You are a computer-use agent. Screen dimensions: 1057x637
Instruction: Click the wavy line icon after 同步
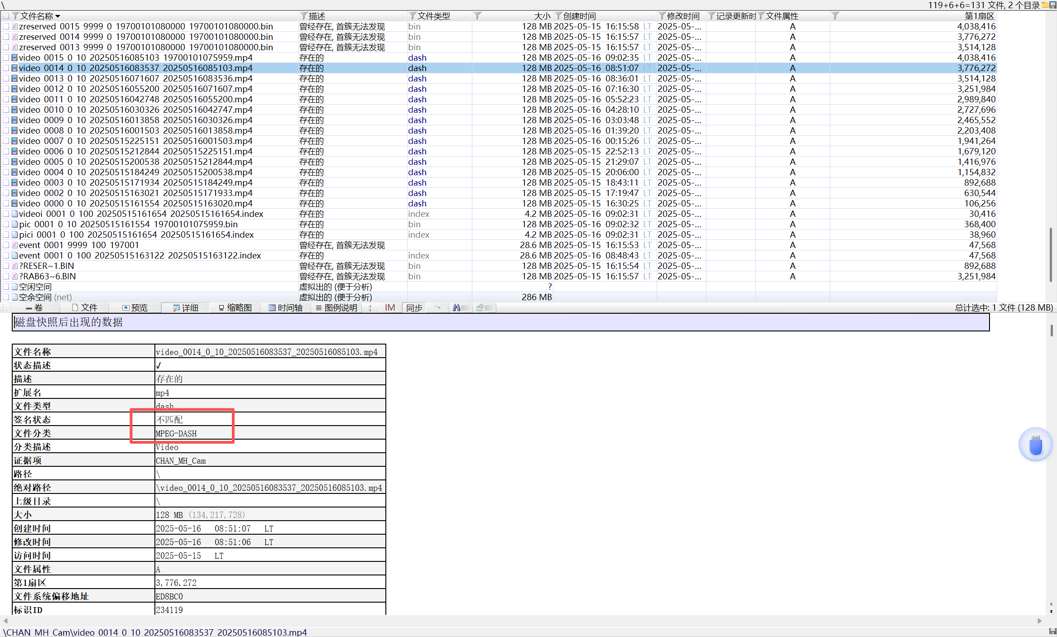[437, 308]
